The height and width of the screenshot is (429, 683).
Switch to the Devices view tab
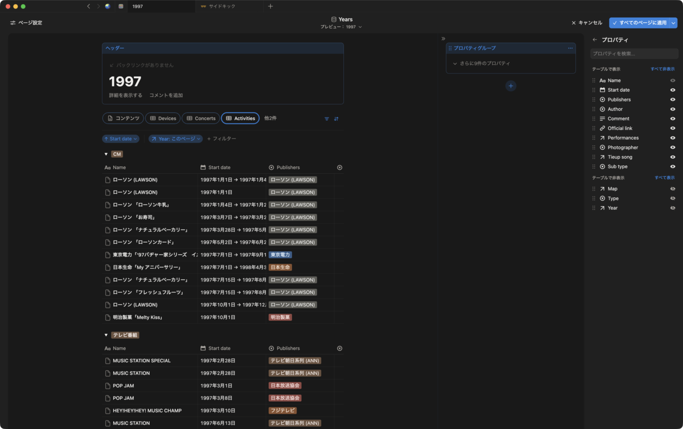tap(163, 118)
